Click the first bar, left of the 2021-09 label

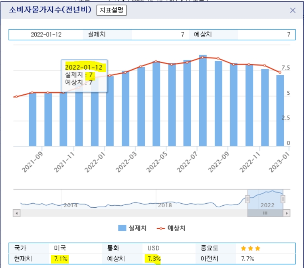pos(33,119)
